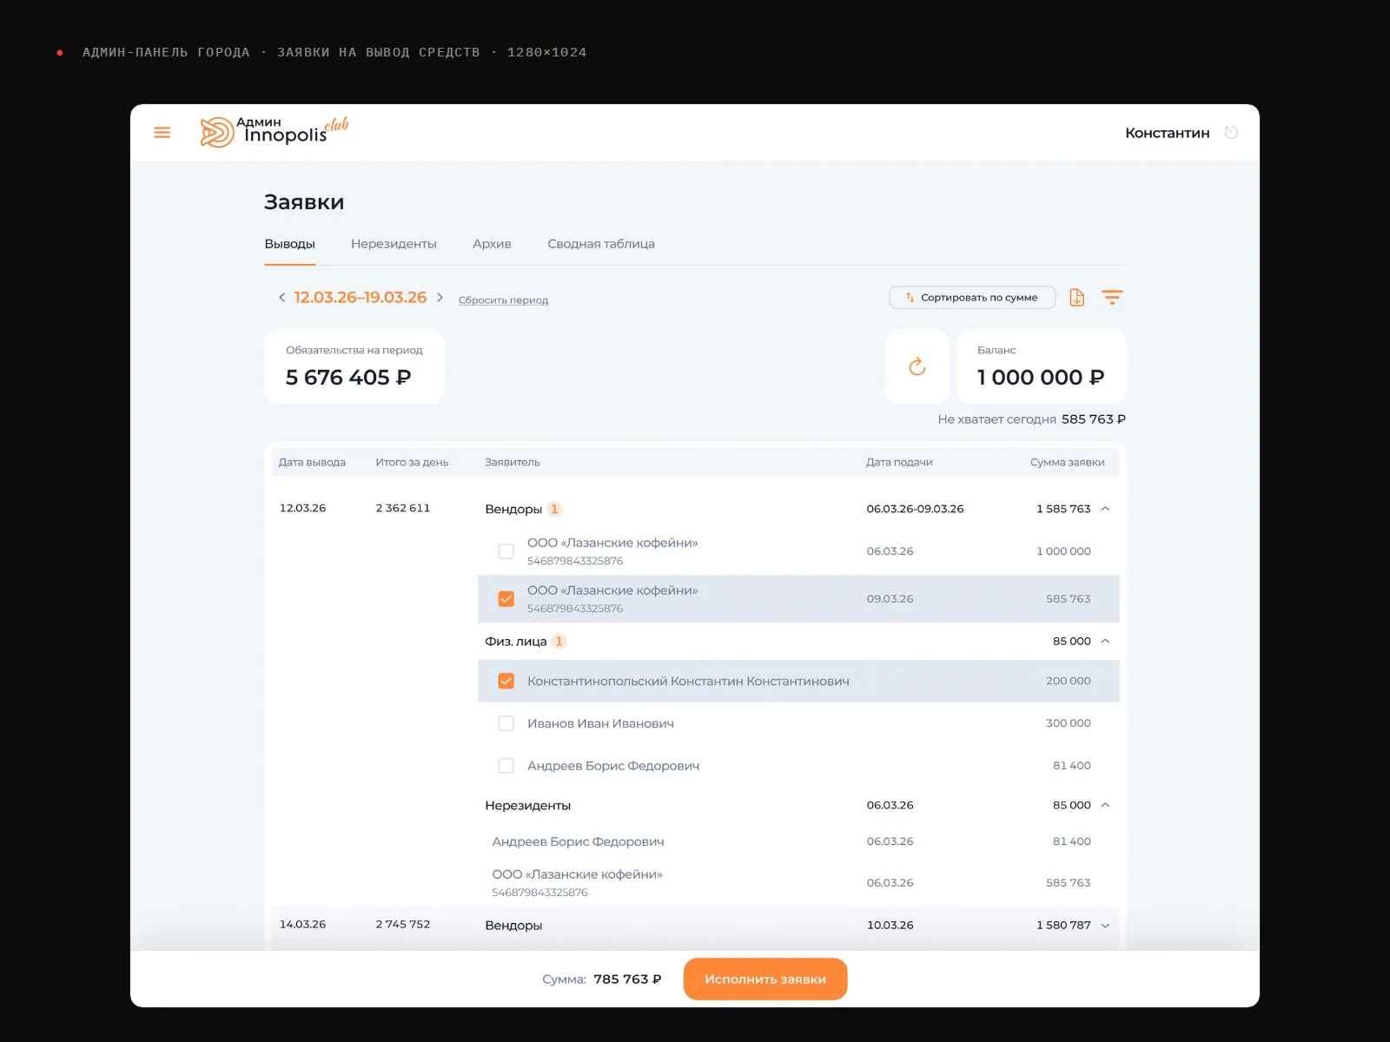Open the Архив tab
1390x1042 pixels.
click(492, 244)
